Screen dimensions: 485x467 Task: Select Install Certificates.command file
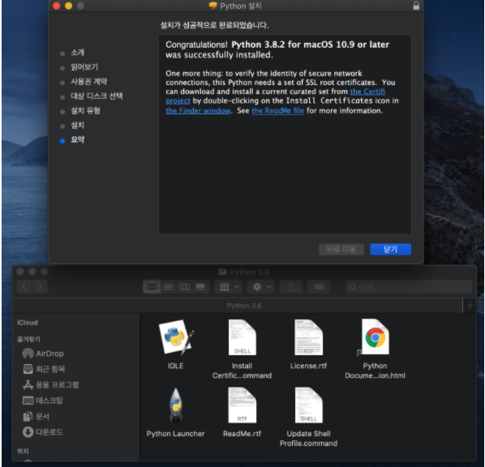click(x=242, y=338)
